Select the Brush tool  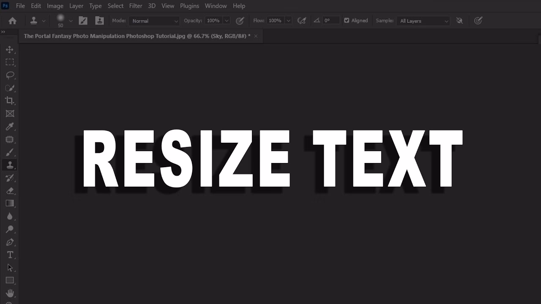(x=10, y=152)
